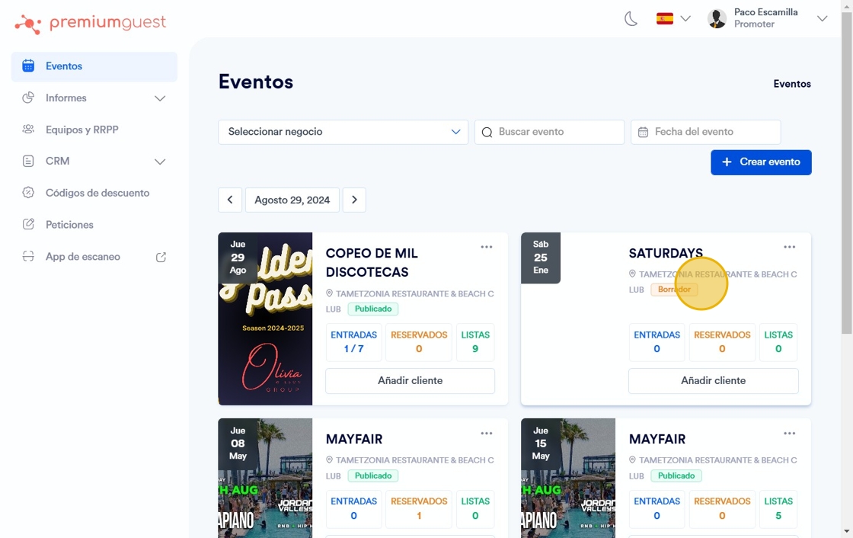
Task: Click the premiumguest logo
Action: coord(91,24)
